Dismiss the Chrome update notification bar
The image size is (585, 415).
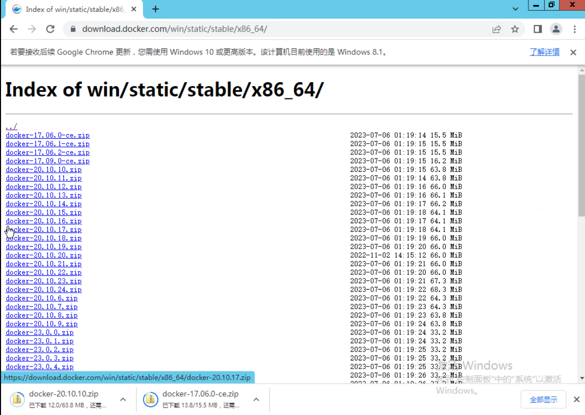point(573,52)
